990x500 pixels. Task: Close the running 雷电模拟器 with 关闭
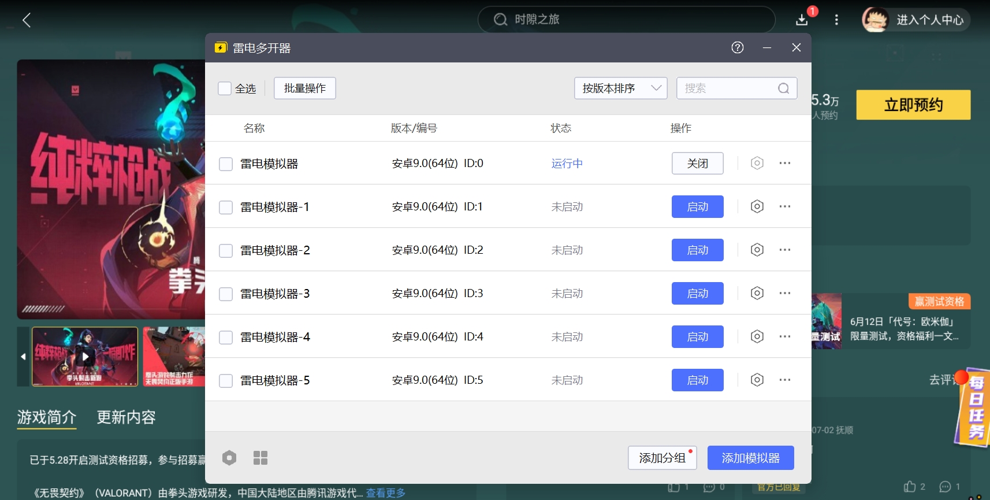(697, 163)
